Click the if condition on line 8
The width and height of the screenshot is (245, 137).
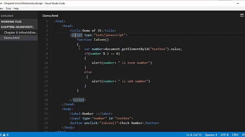tap(102, 54)
